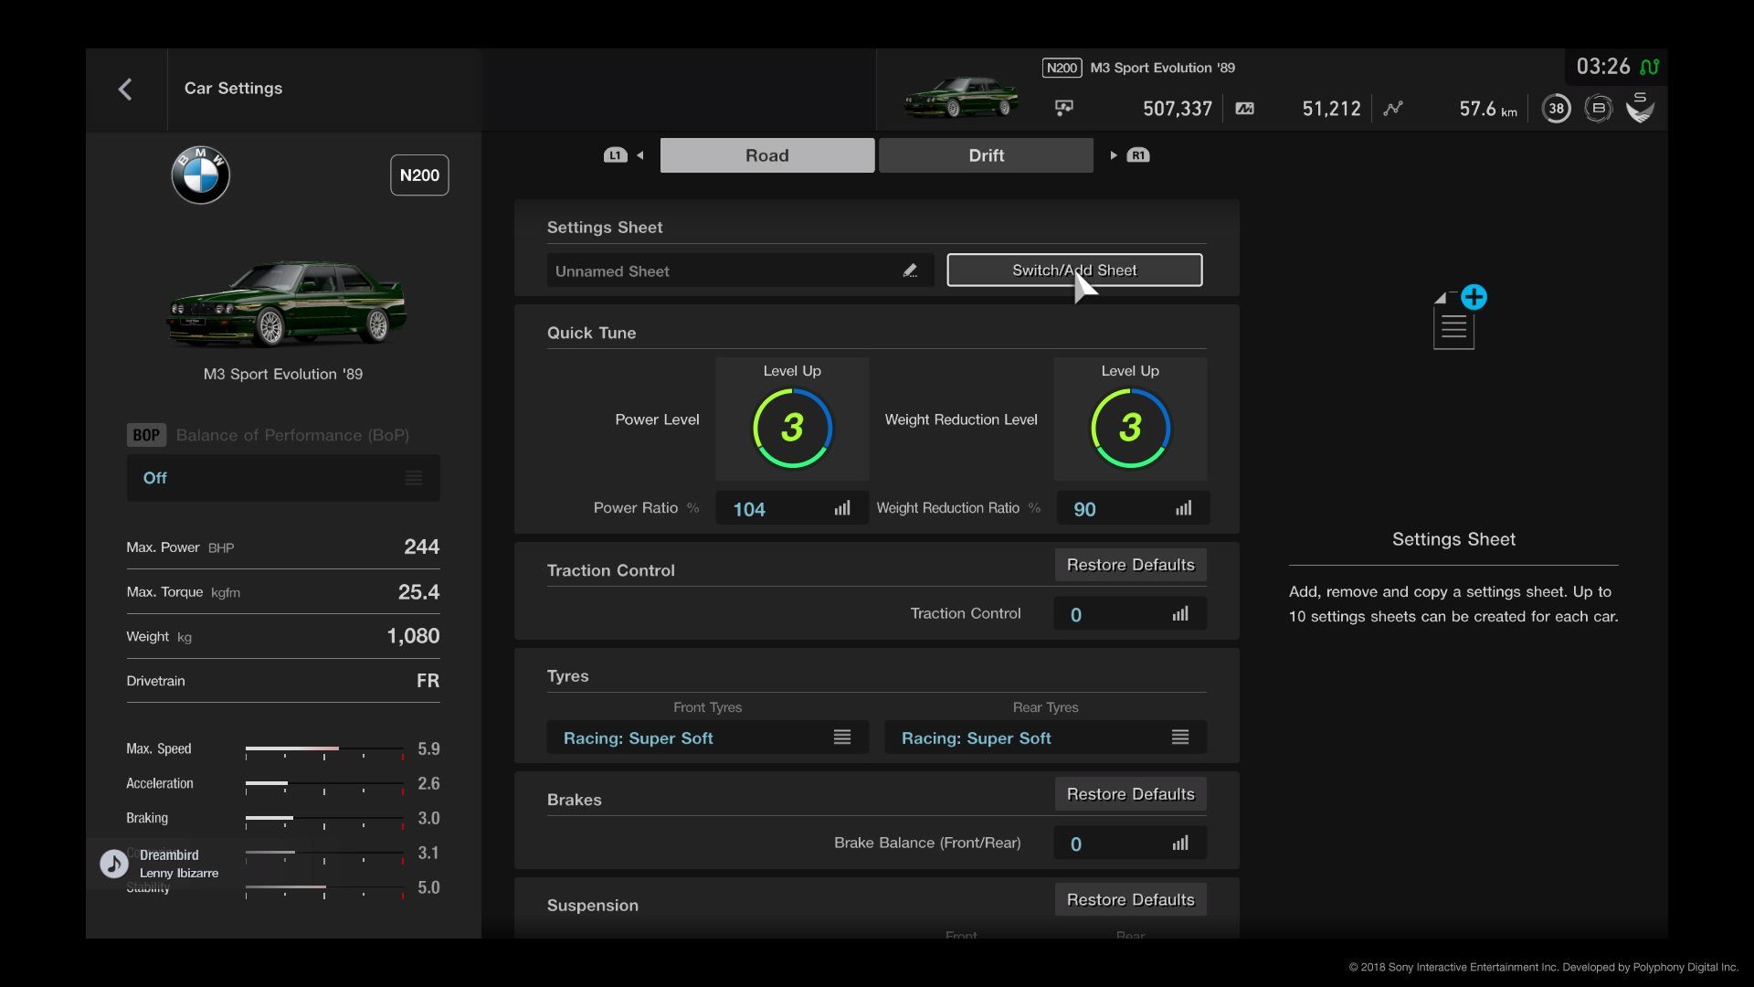The image size is (1754, 987).
Task: Click the Car Settings title
Action: tap(233, 89)
